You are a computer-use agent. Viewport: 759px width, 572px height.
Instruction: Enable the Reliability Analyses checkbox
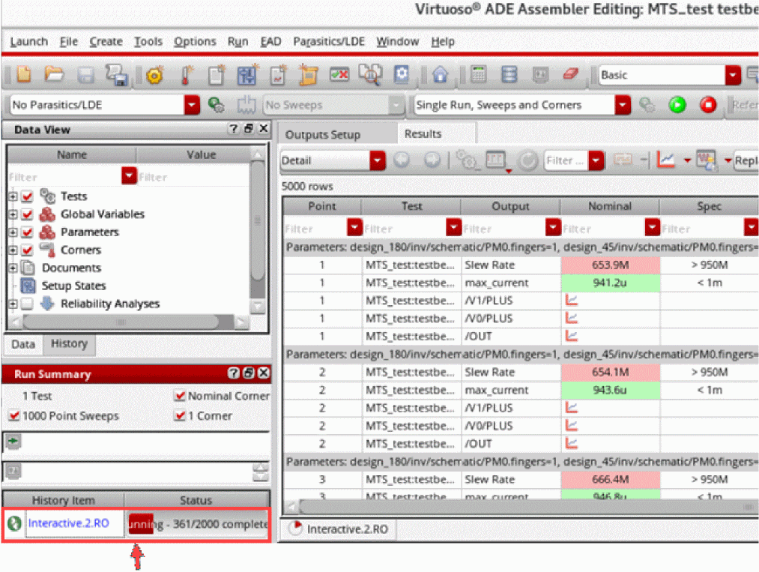point(28,304)
